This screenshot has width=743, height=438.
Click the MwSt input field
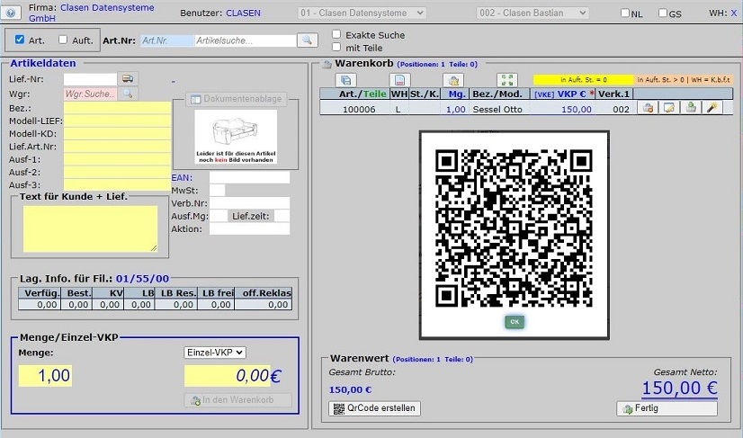tap(217, 191)
